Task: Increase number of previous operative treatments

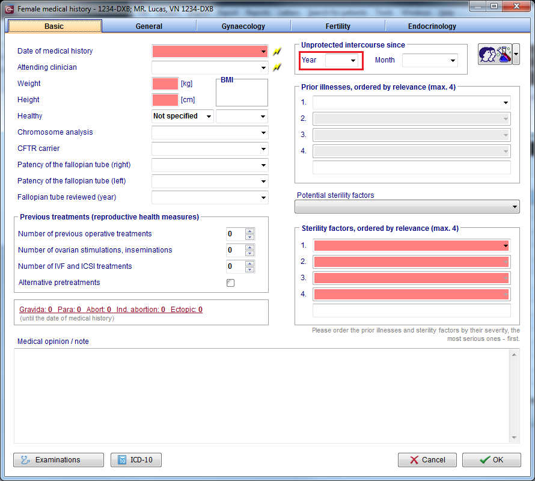Action: 249,231
